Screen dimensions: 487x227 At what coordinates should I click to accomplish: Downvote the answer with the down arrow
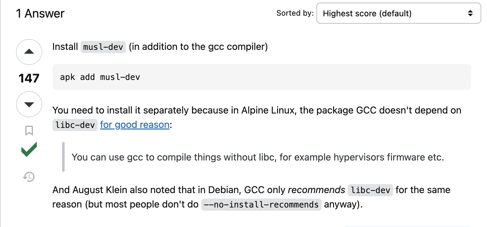click(x=29, y=104)
